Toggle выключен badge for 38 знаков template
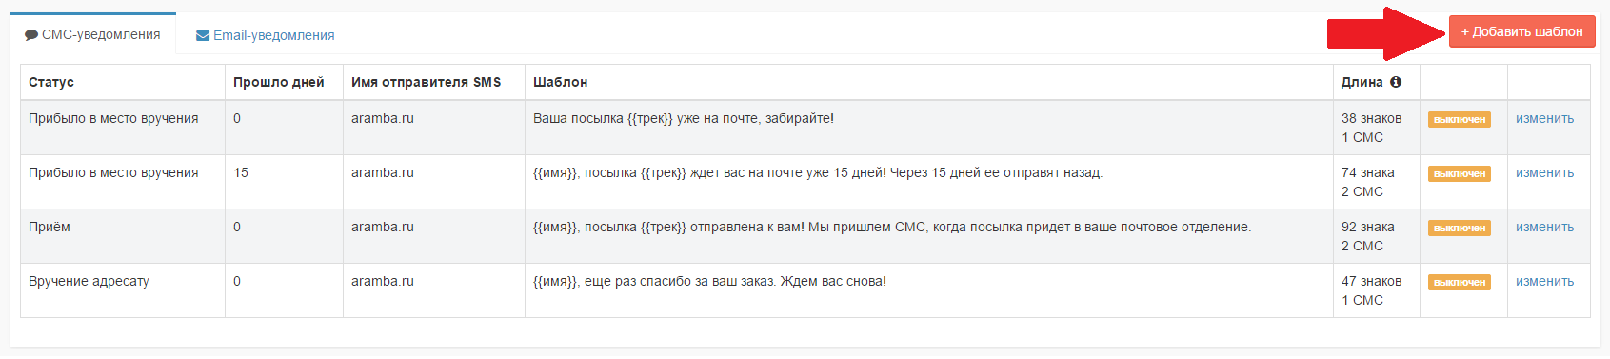This screenshot has width=1610, height=359. point(1460,120)
